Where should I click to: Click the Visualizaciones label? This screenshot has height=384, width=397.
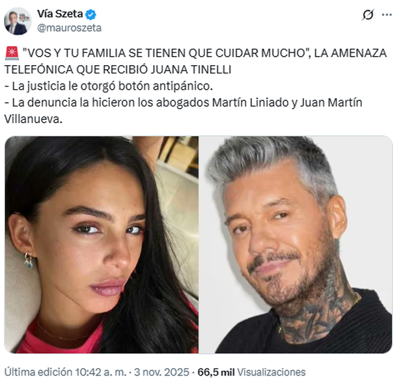(271, 372)
